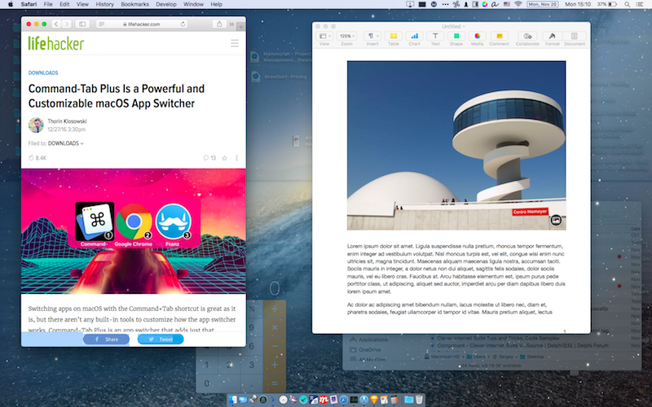The image size is (652, 407).
Task: Open the Window menu
Action: pyautogui.click(x=193, y=4)
